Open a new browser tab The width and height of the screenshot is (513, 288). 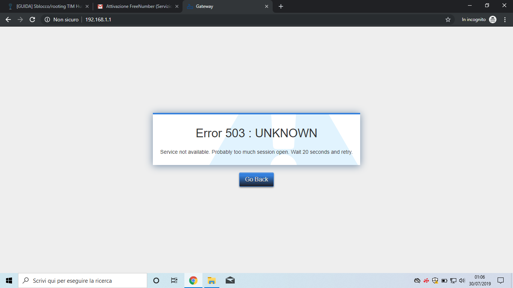coord(281,6)
